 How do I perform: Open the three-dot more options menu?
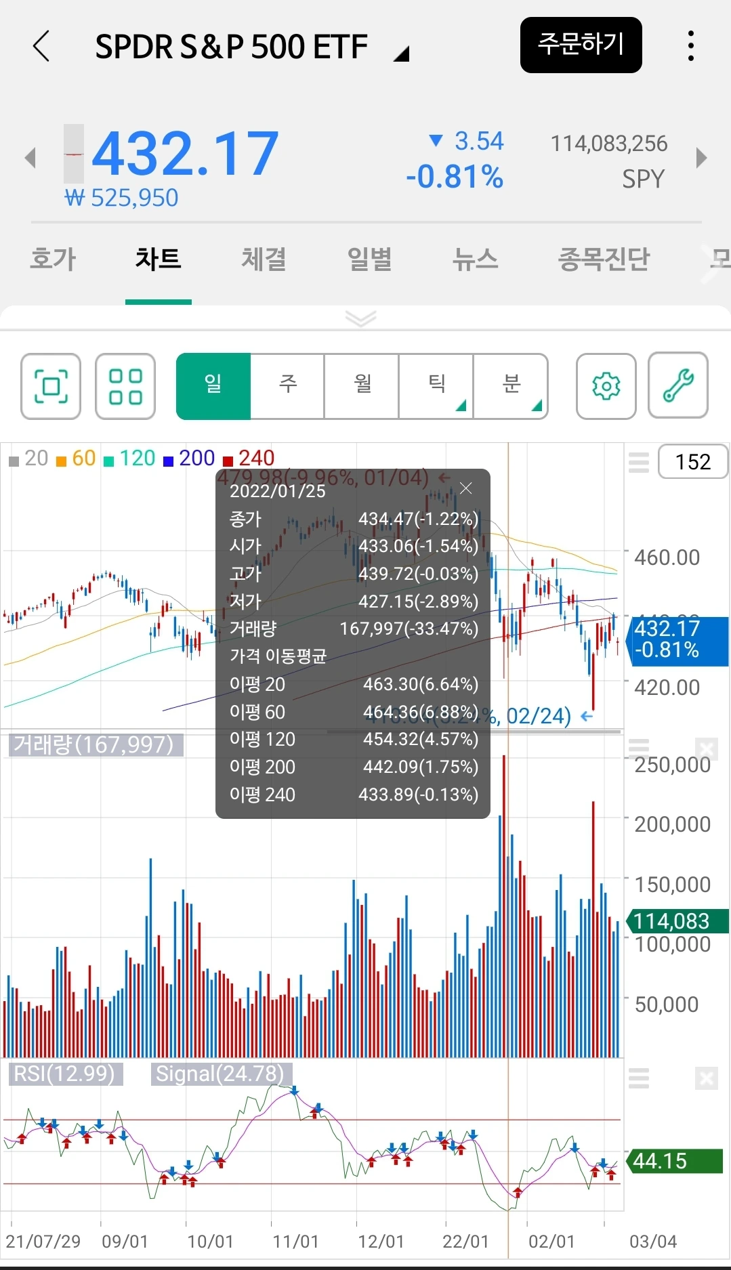click(690, 45)
